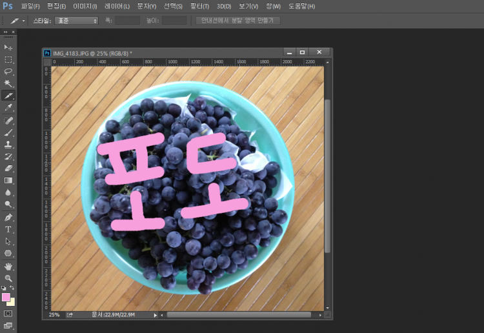The width and height of the screenshot is (484, 333).
Task: Open the 필터(T) menu
Action: tap(199, 6)
